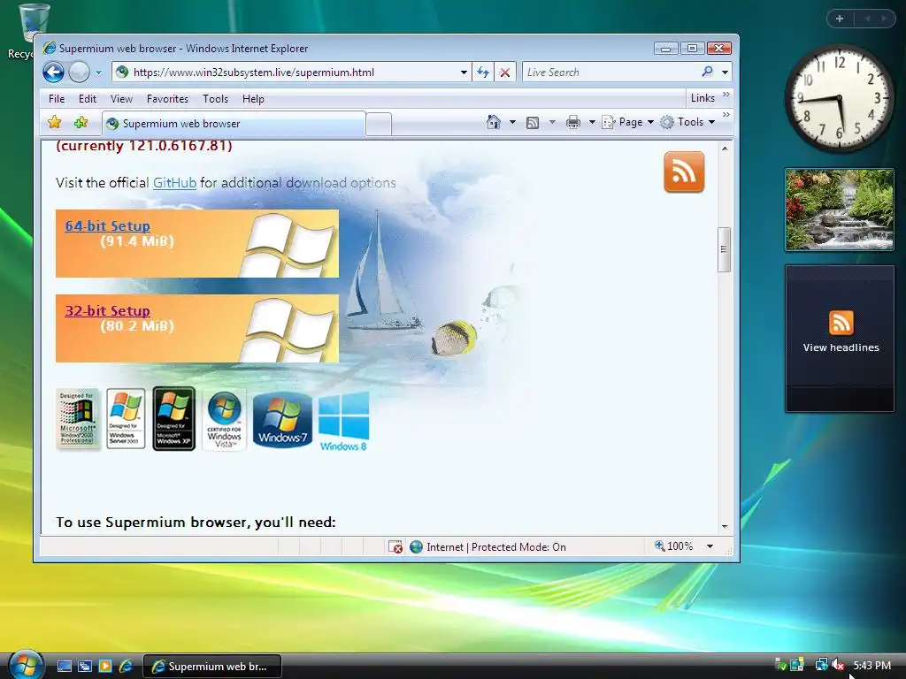The image size is (906, 679).
Task: Click the Add to Favorites icon
Action: point(81,122)
